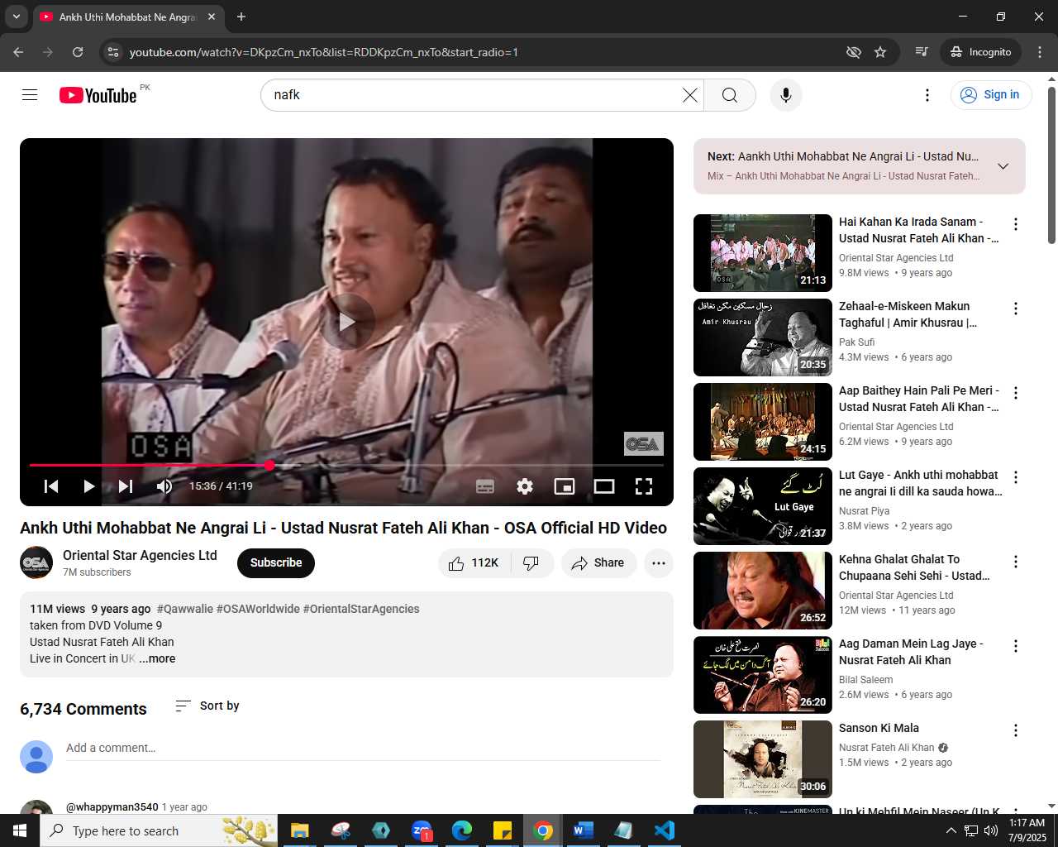The image size is (1058, 847).
Task: Open options for Sanson Ki Mala
Action: click(x=1016, y=730)
